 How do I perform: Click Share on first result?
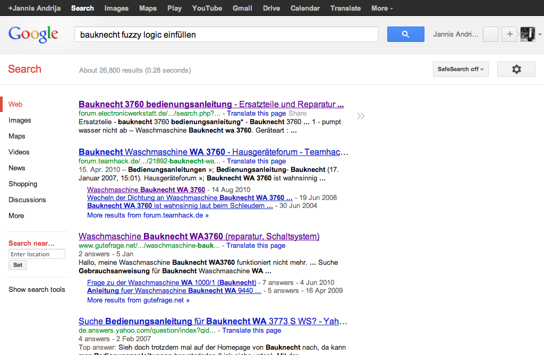tap(297, 114)
